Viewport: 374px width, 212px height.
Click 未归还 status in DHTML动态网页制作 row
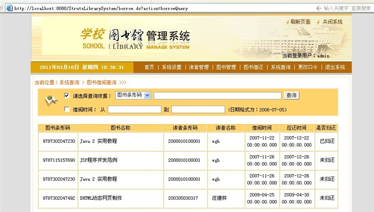327,198
